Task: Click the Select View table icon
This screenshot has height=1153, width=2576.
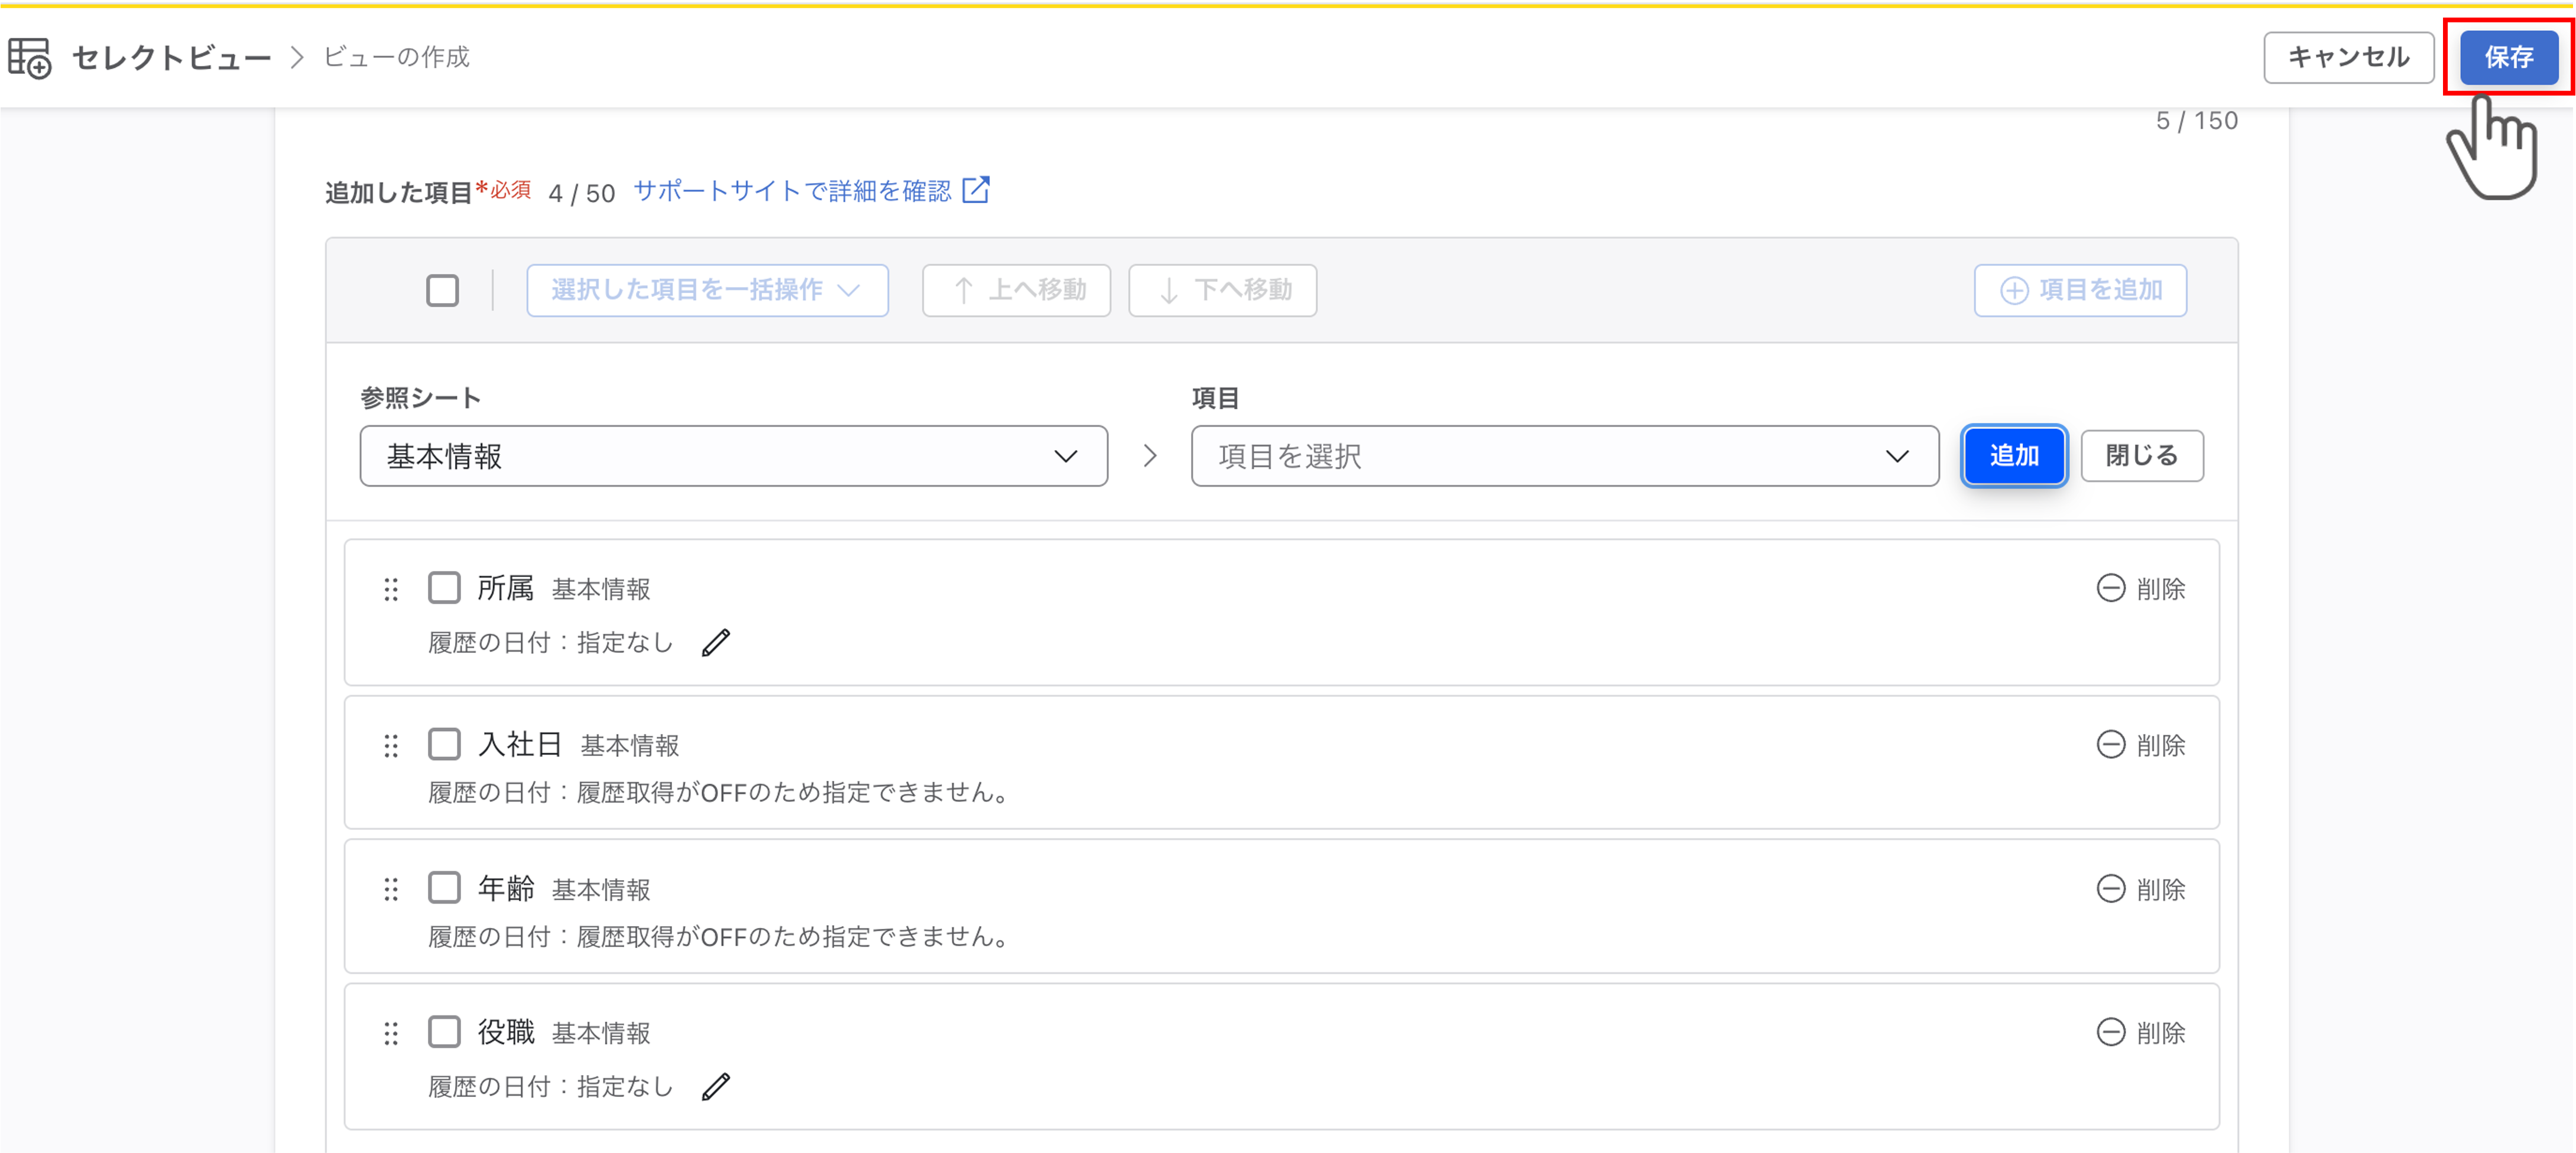Action: tap(30, 58)
